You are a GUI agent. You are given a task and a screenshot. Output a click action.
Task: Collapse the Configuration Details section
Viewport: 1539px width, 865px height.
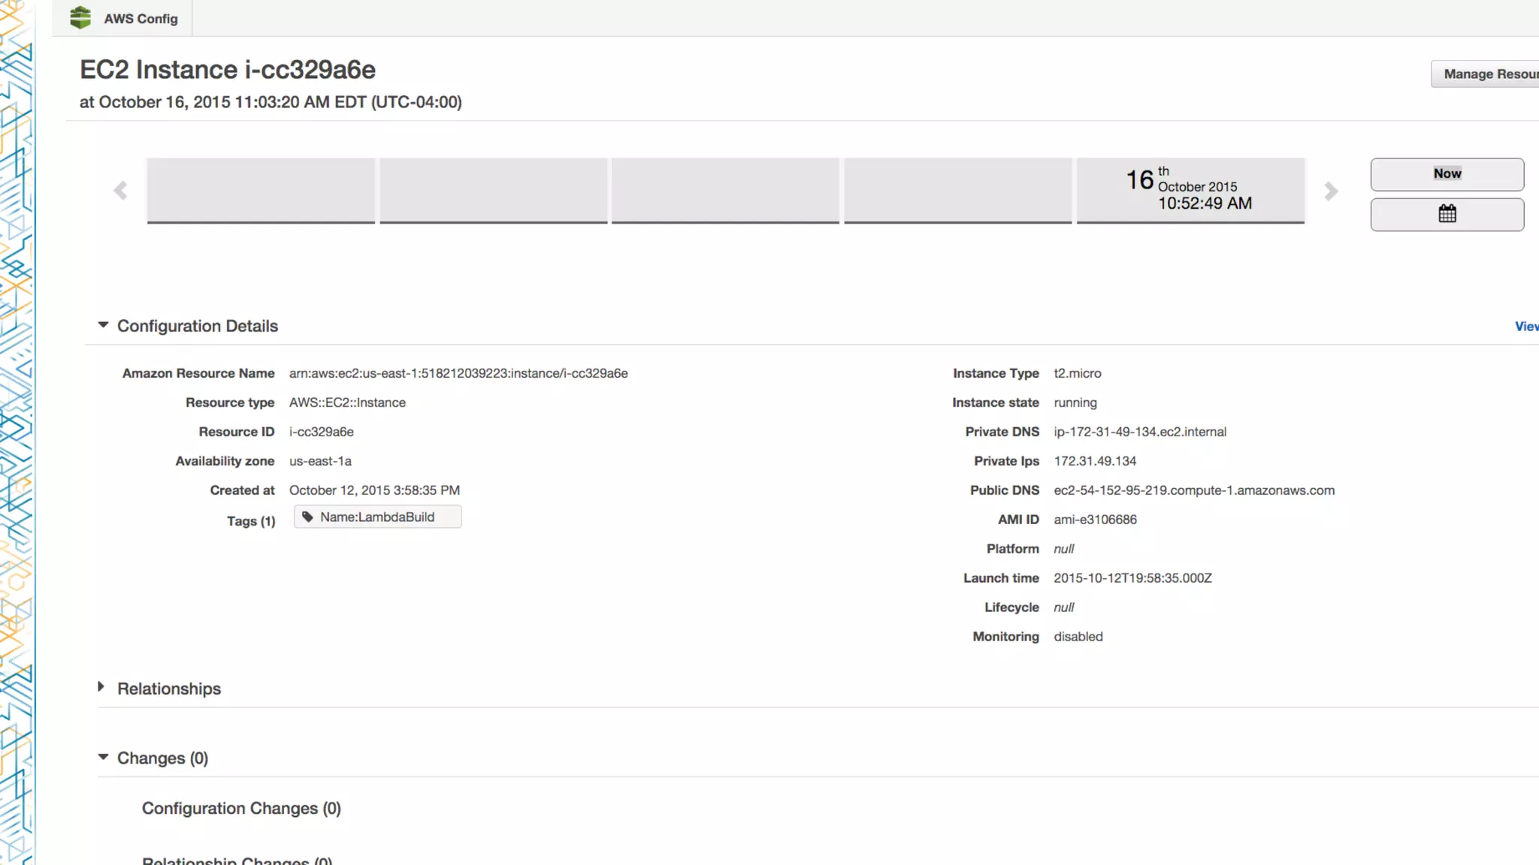tap(103, 325)
